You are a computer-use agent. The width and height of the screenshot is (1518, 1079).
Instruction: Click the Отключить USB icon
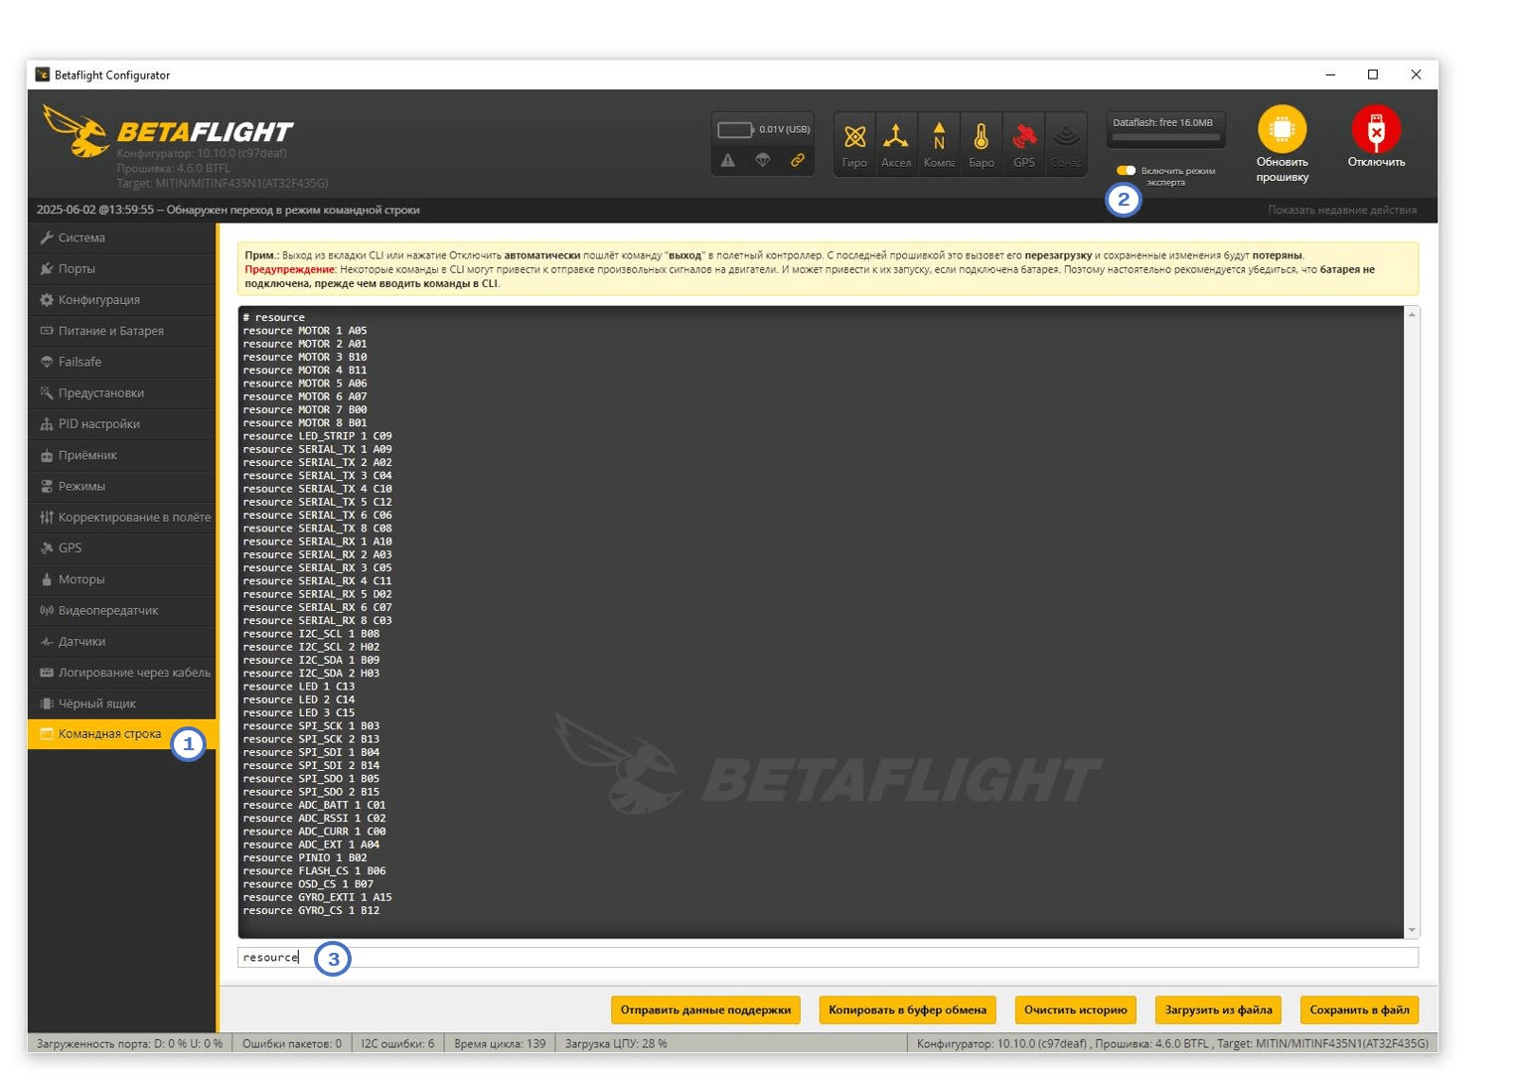(x=1376, y=129)
